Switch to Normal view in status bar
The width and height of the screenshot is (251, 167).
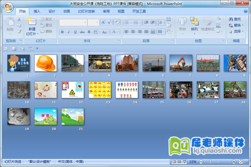tap(174, 162)
